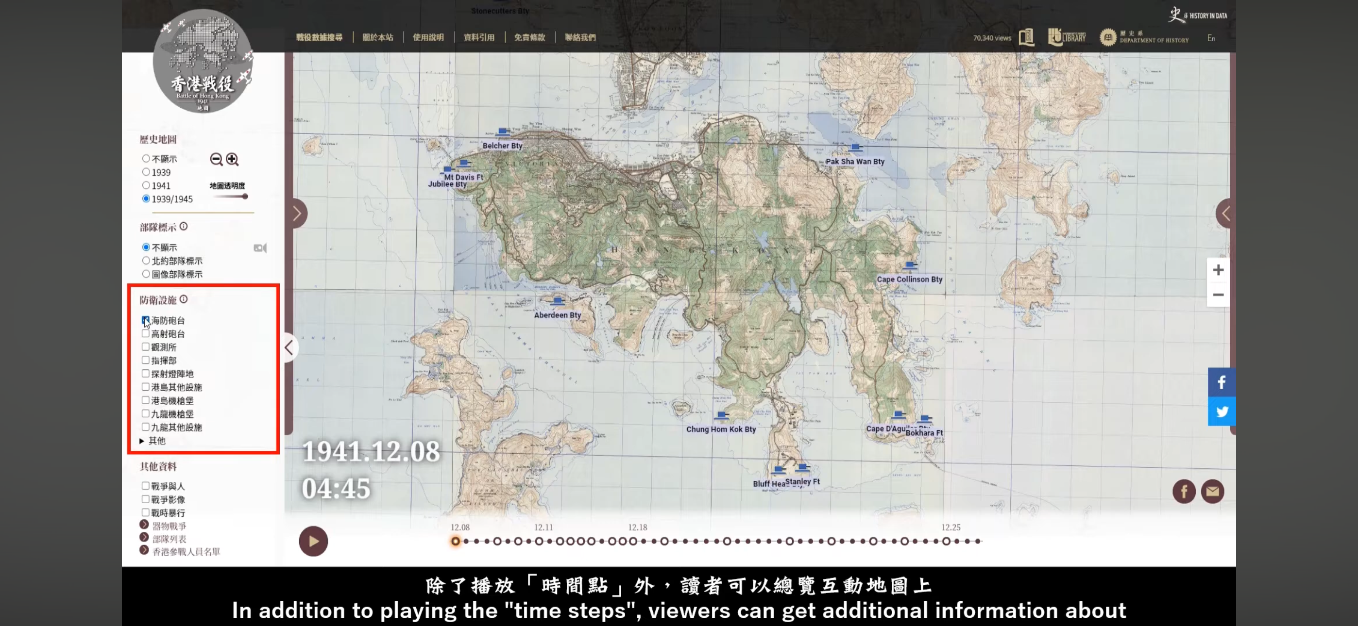Viewport: 1358px width, 626px height.
Task: Click the video camera icon beside troop markers
Action: point(260,247)
